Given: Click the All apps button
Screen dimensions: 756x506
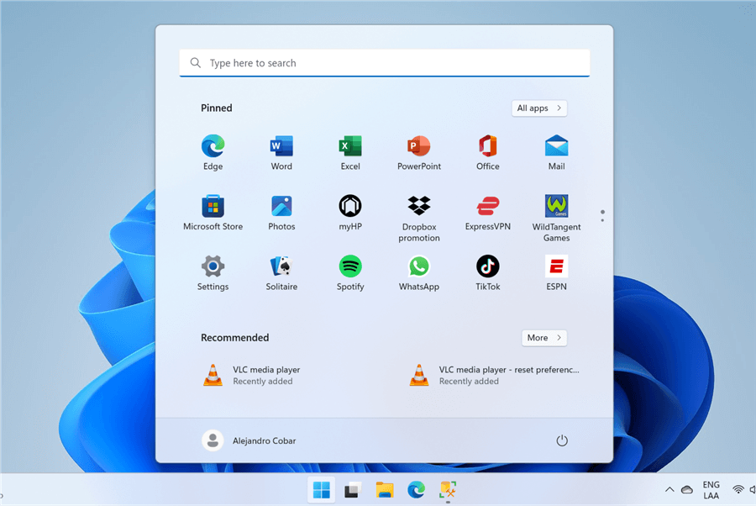Looking at the screenshot, I should tap(538, 108).
